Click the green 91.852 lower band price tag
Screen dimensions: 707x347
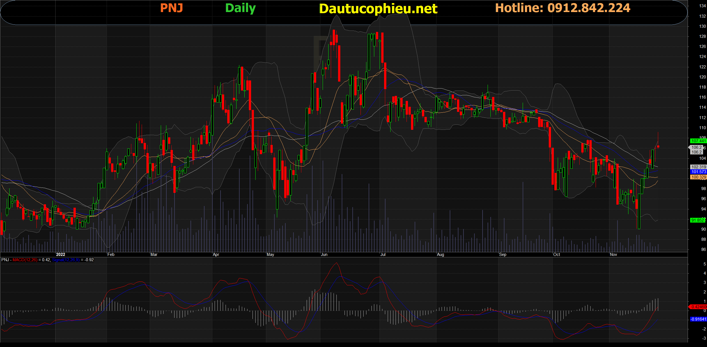click(x=698, y=220)
